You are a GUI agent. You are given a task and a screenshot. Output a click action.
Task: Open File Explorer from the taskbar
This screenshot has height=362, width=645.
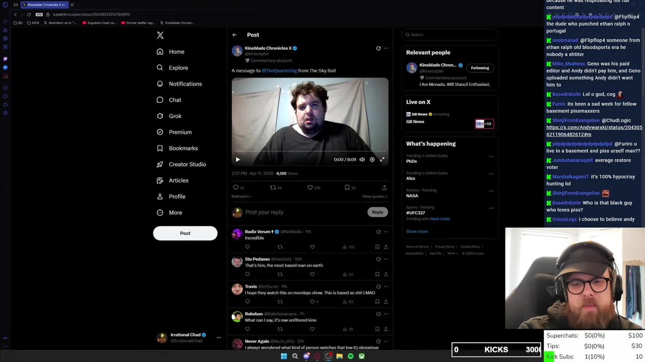tap(339, 356)
